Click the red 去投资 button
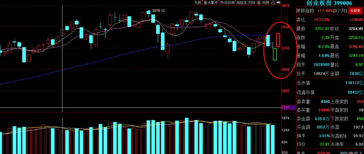The height and width of the screenshot is (154, 364). [356, 11]
